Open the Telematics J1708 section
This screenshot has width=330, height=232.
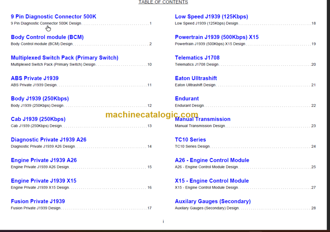click(197, 58)
